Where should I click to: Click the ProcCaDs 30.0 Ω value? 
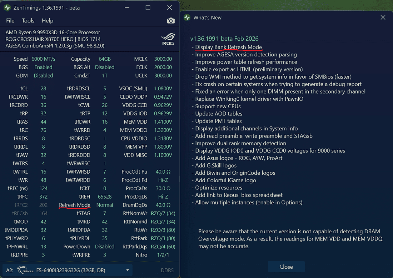click(163, 188)
